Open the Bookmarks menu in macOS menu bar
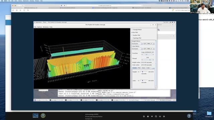 [x=26, y=1]
